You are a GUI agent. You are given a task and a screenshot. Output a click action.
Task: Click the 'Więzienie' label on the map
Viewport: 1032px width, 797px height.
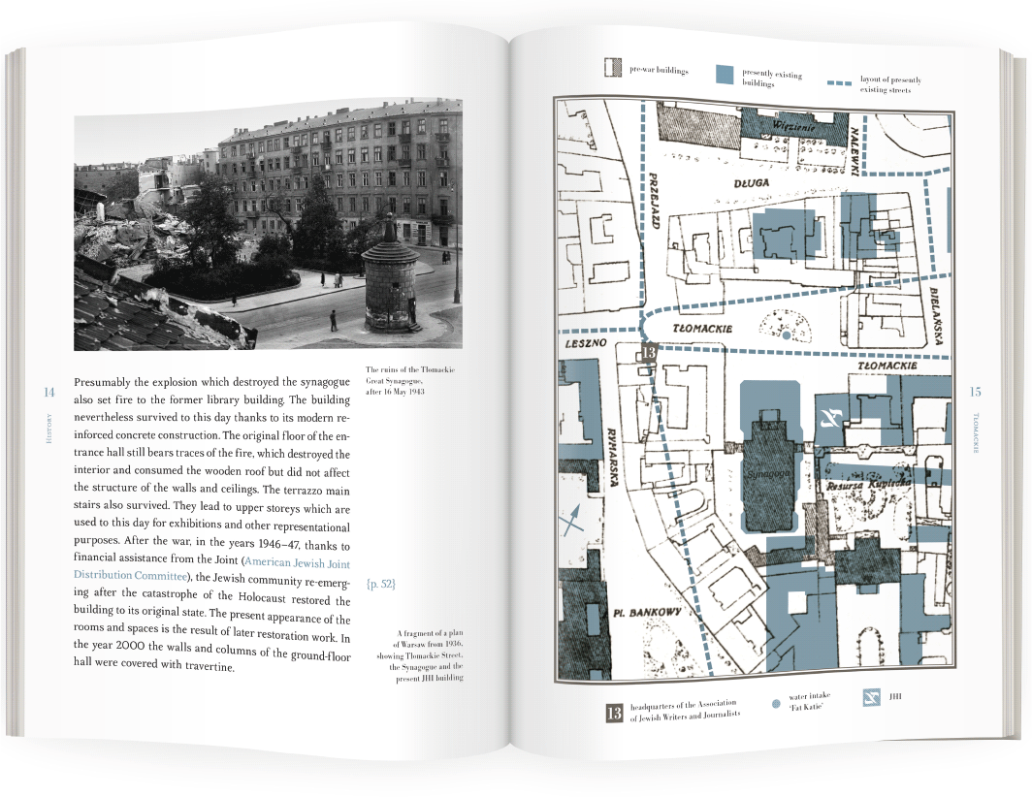[x=794, y=125]
